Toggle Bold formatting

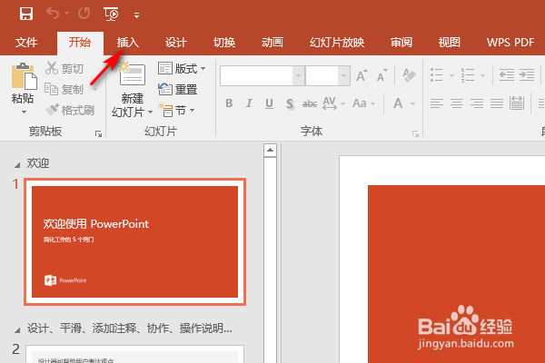coord(229,103)
